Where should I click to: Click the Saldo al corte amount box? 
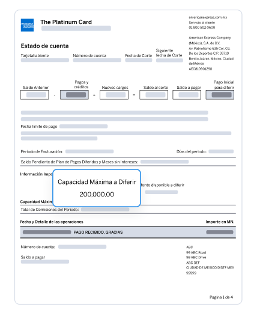(x=154, y=95)
